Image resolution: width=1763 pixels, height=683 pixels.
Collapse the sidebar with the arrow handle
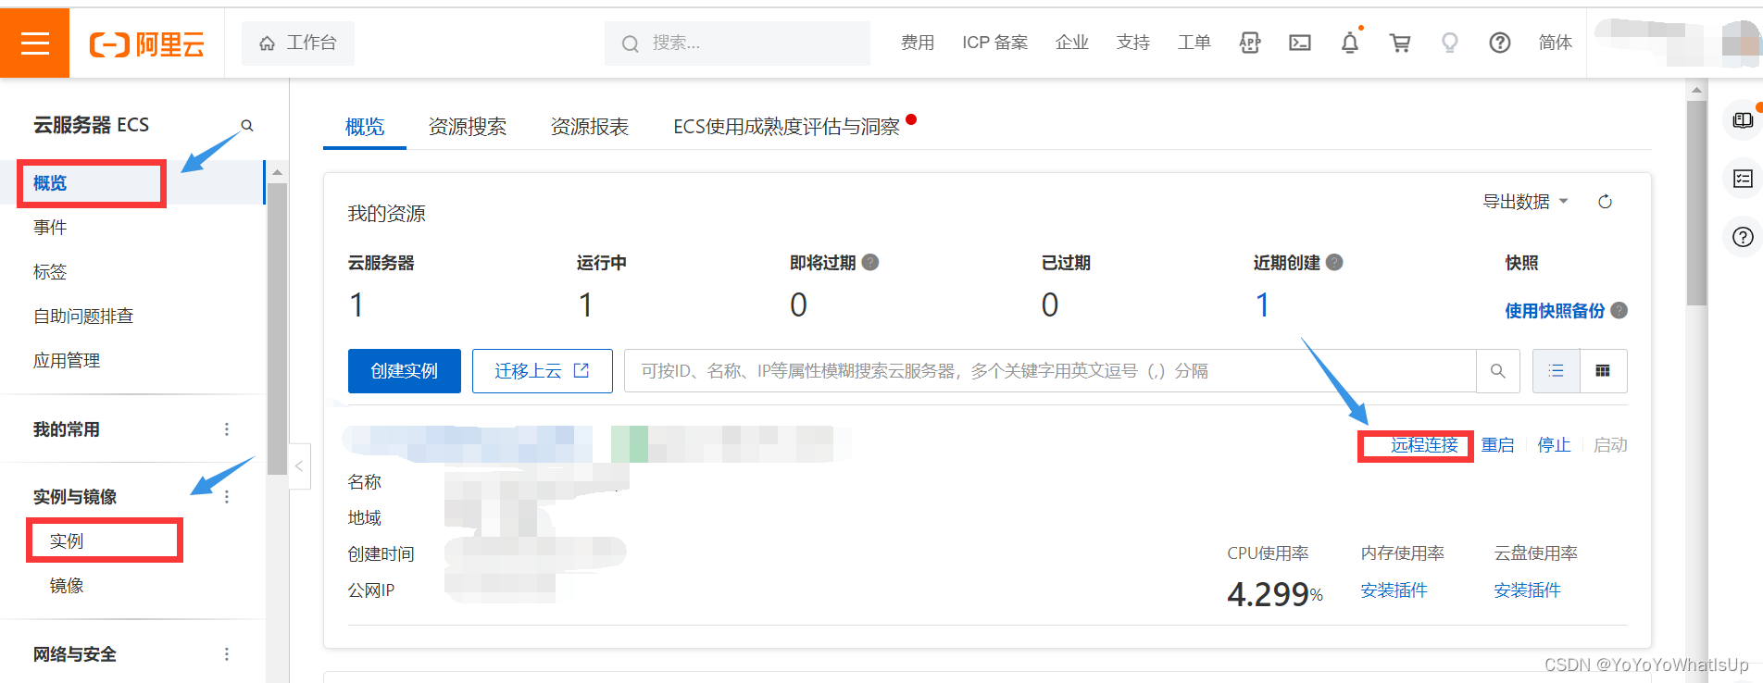(x=299, y=466)
